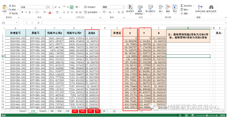Click the AutoSum sigma icon

[182, 6]
